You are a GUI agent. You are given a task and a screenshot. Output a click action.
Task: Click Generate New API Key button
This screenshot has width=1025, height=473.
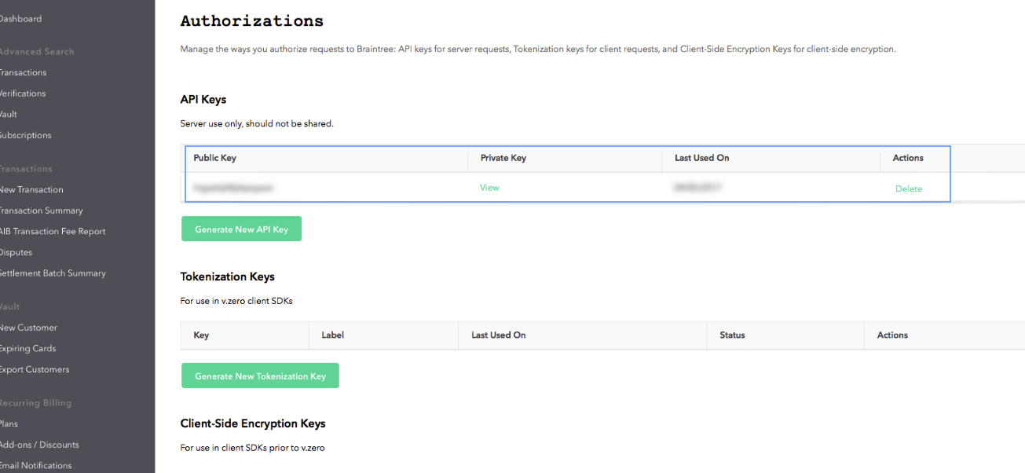tap(241, 229)
